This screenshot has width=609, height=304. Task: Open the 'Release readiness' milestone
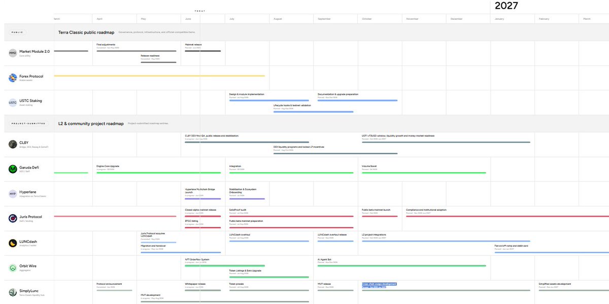150,55
